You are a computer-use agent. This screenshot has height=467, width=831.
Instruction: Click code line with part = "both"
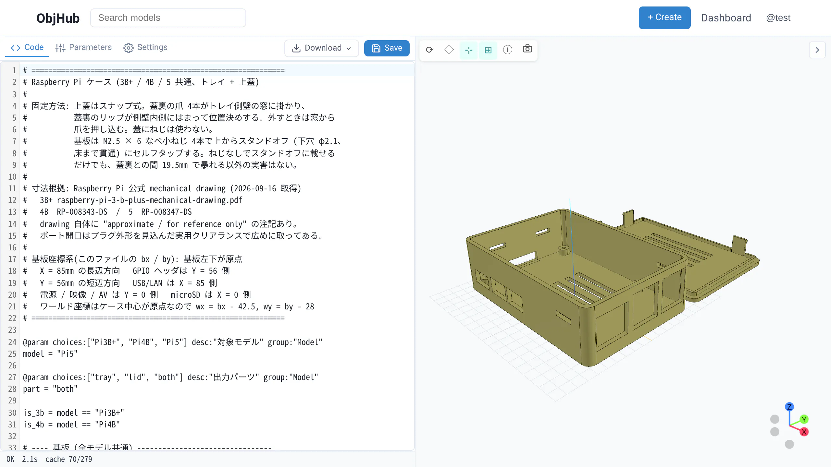(50, 389)
